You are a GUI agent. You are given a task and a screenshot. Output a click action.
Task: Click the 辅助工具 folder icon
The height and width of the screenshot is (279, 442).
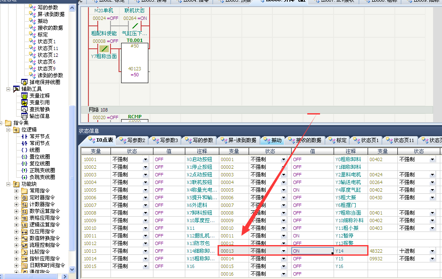click(x=16, y=89)
